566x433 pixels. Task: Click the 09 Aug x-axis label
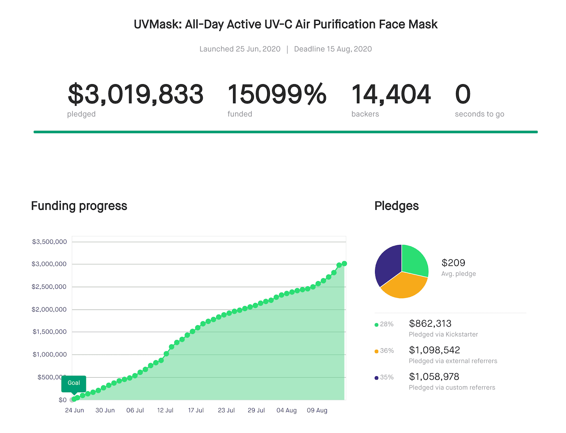point(317,410)
